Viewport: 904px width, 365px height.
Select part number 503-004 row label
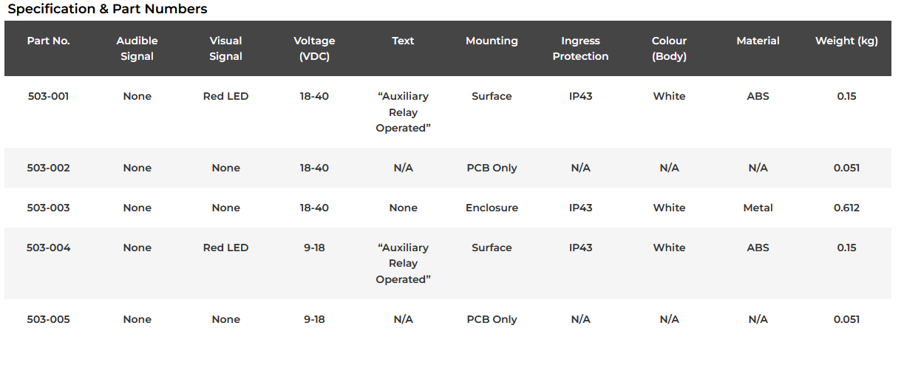coord(48,248)
